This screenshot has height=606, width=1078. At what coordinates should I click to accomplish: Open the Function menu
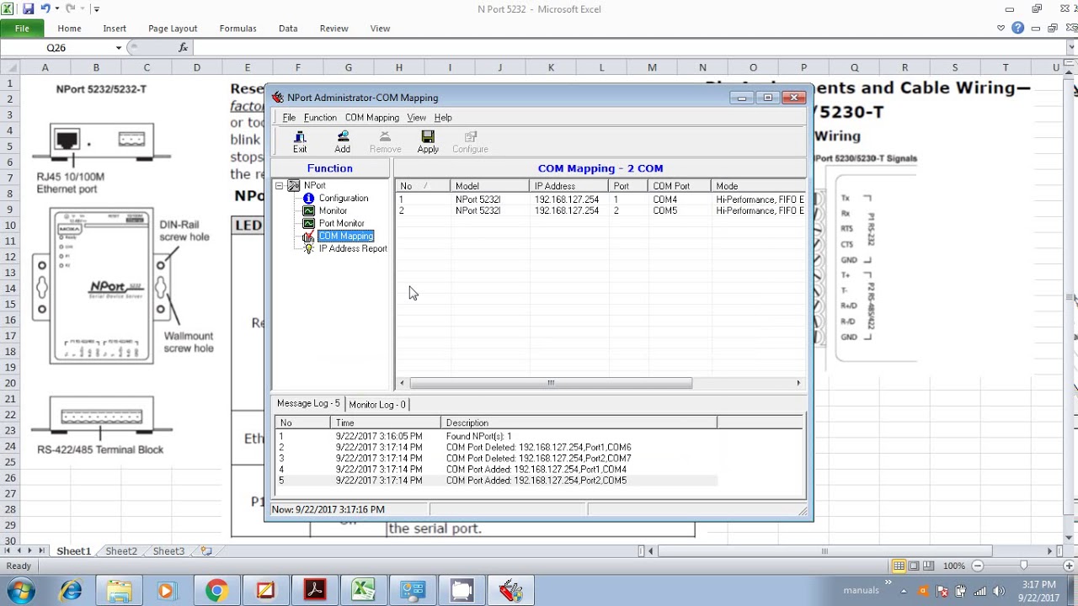[x=320, y=118]
